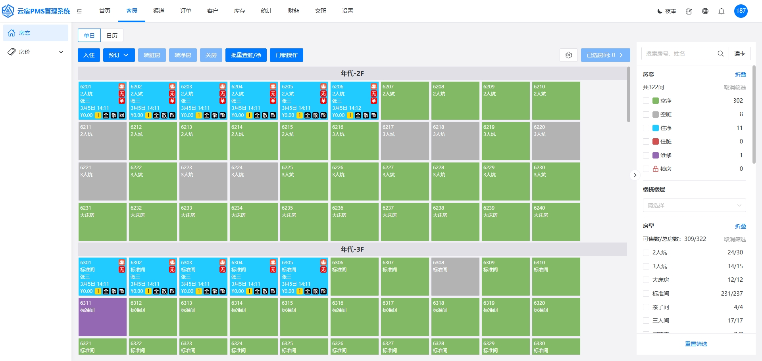
Task: Click the yellow 1 badge on room 6302
Action: click(148, 291)
